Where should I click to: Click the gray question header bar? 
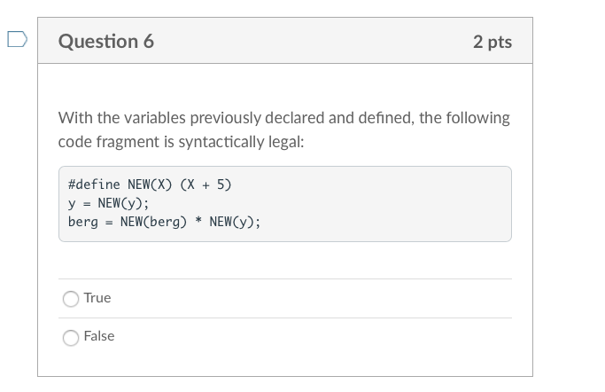(x=285, y=41)
